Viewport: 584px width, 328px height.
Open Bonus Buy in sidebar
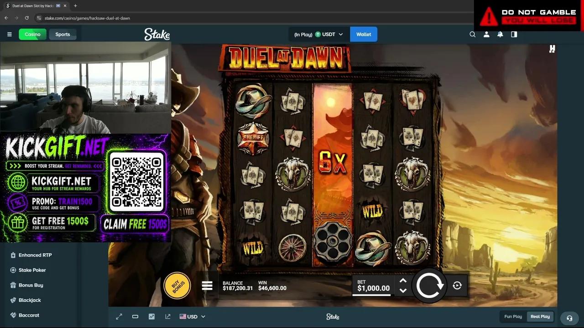[x=31, y=285]
